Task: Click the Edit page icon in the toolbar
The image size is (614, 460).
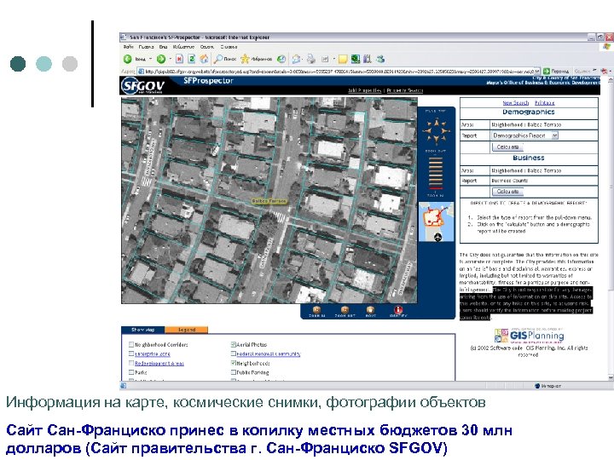Action: [325, 59]
